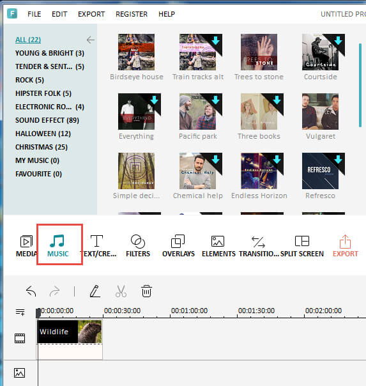Open the Transitions panel icon
366x386 pixels.
[258, 242]
